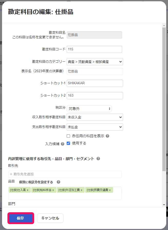Screen dimensions: 168x230
Task: Click the 部門 section label
Action: click(x=12, y=204)
